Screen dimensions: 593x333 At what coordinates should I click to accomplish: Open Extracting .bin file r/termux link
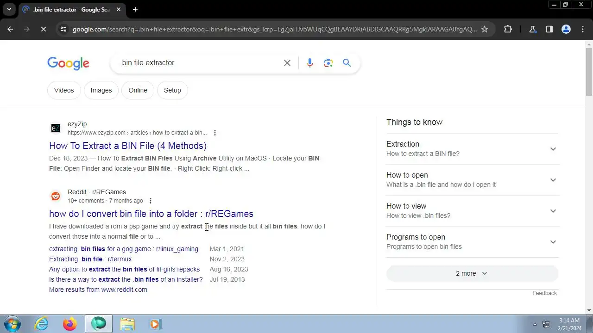90,259
